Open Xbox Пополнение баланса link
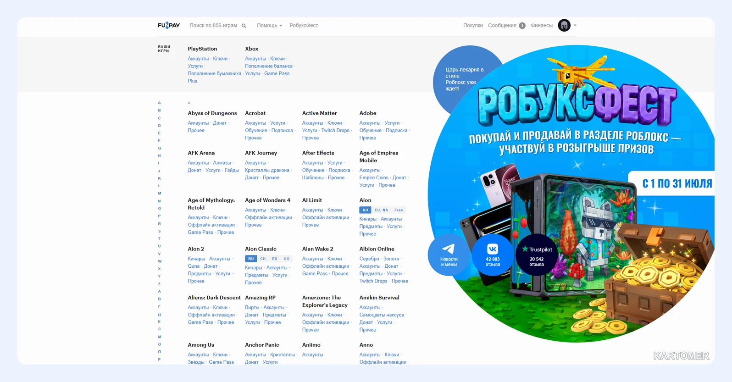Screen dimensions: 732x382 point(269,66)
